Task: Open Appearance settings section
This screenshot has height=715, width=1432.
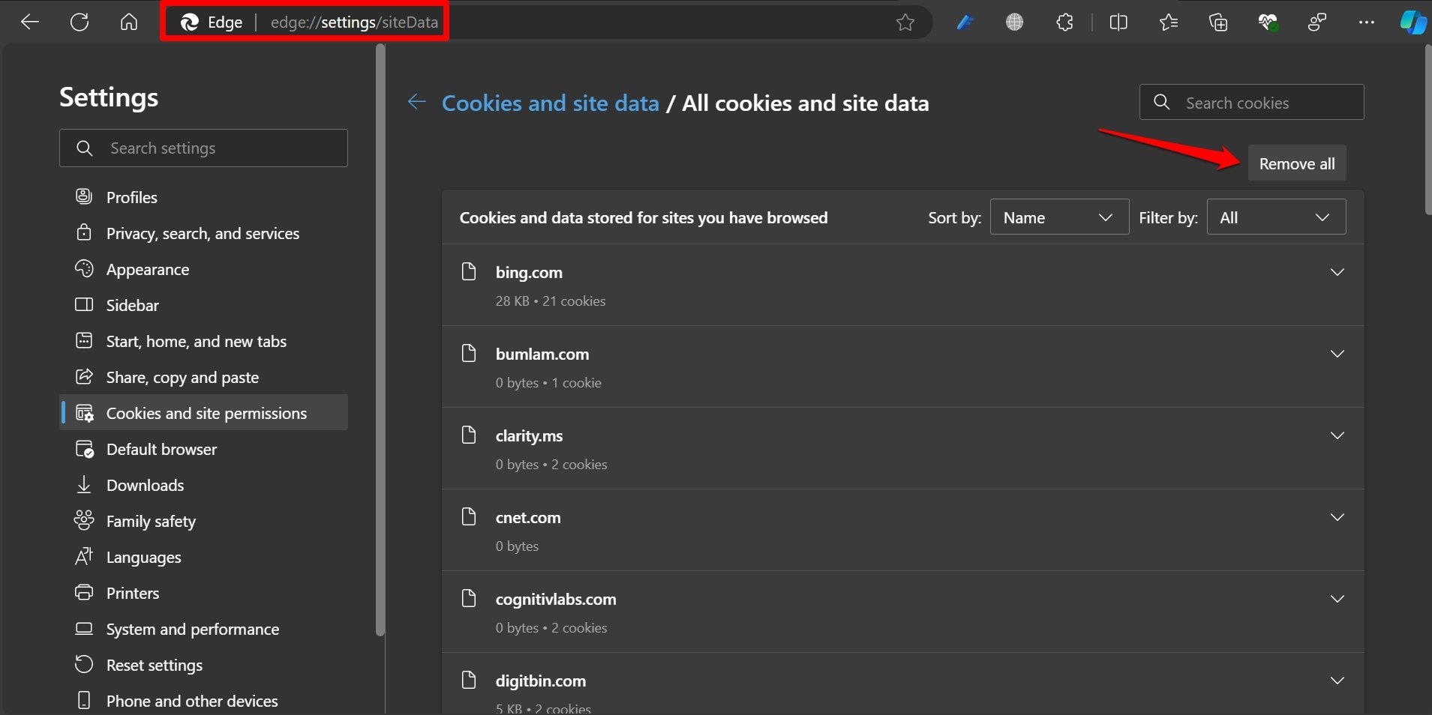Action: pyautogui.click(x=203, y=269)
